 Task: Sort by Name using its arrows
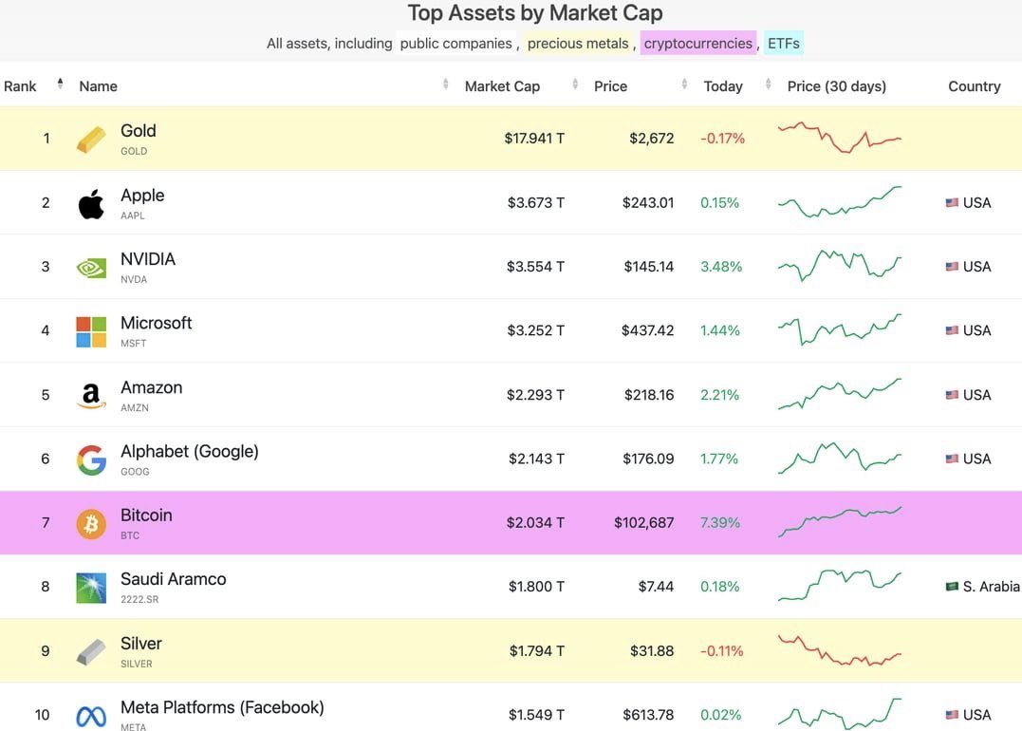[x=446, y=84]
